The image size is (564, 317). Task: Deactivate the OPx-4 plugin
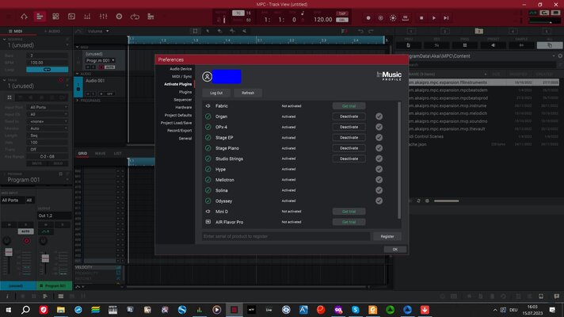349,127
